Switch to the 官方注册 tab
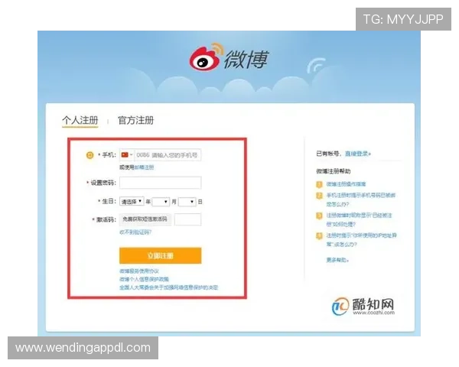 click(x=136, y=120)
